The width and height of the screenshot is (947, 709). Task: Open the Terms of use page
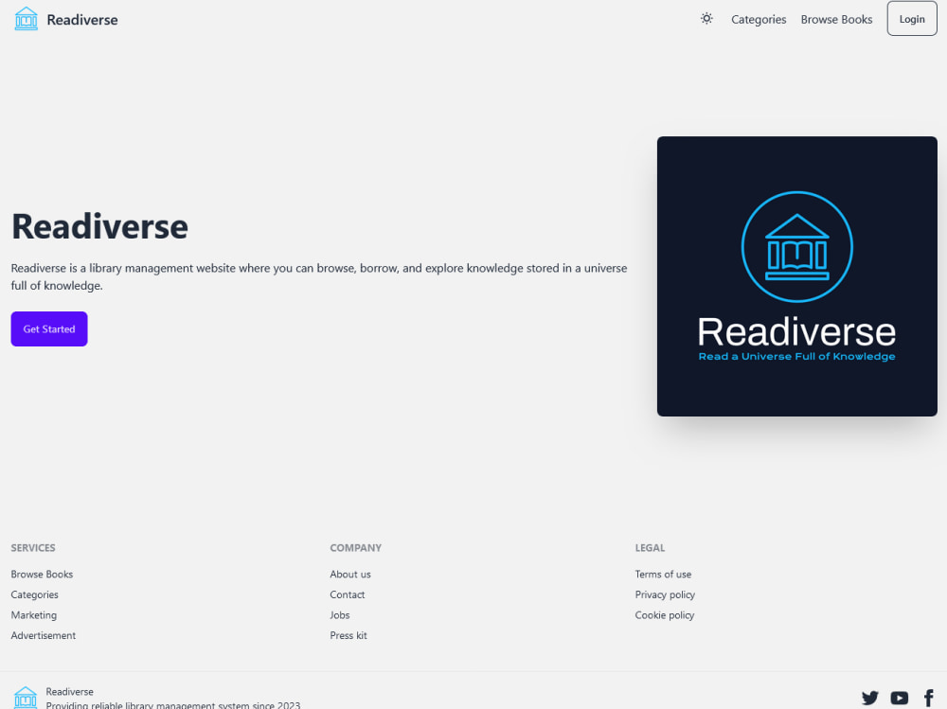point(663,574)
